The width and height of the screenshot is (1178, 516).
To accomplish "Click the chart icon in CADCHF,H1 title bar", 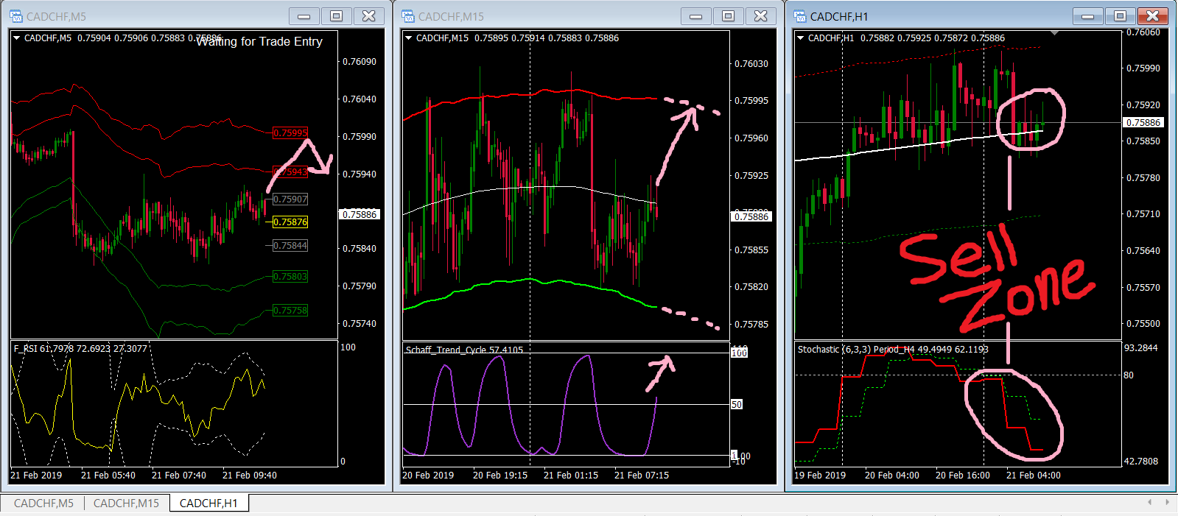I will click(x=800, y=16).
